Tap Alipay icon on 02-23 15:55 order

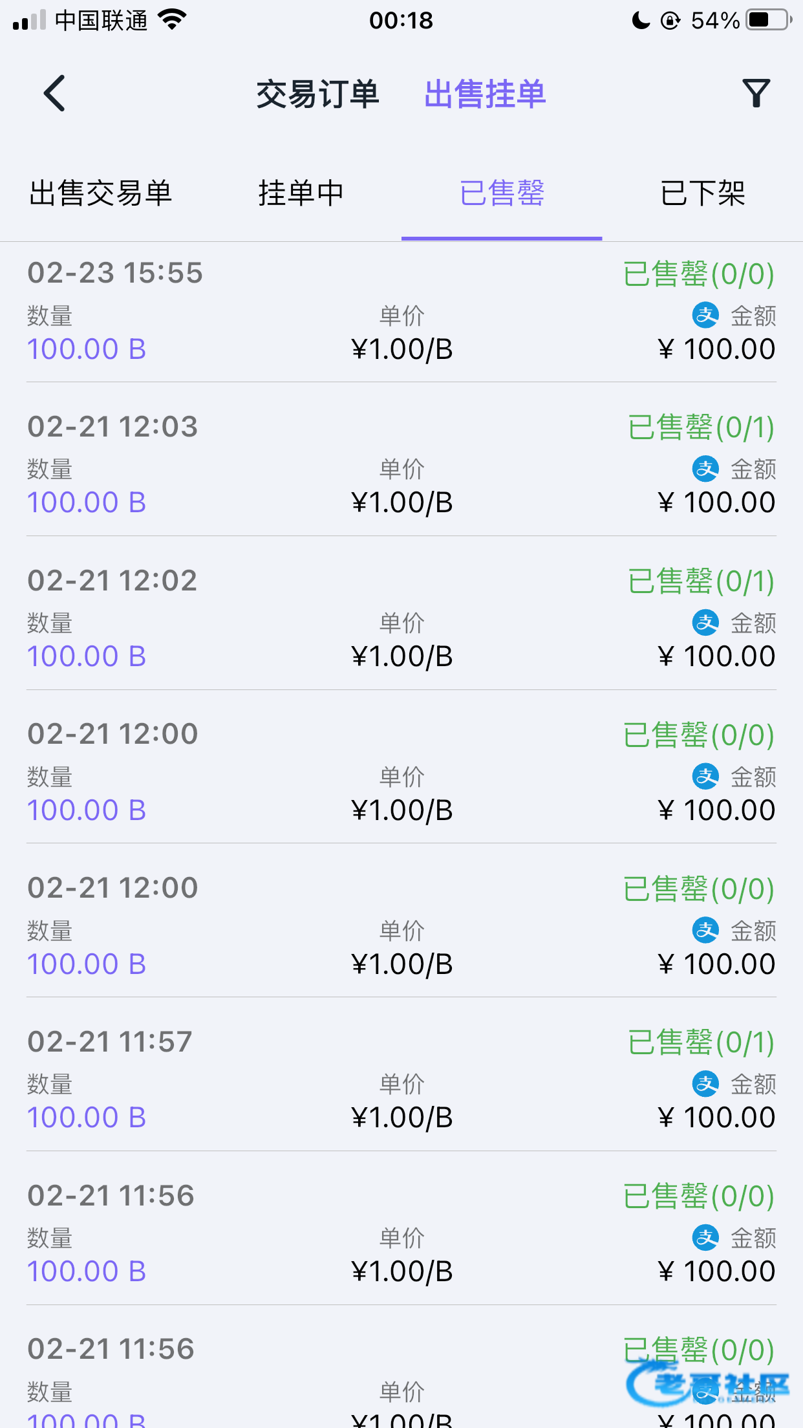click(705, 316)
